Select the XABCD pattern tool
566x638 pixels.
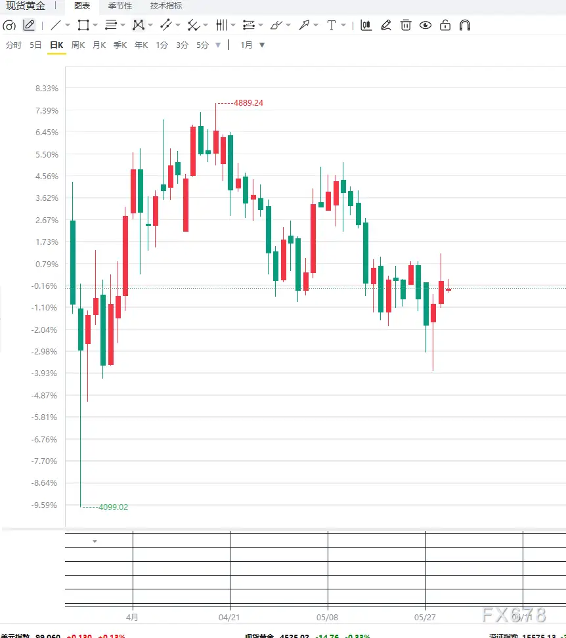point(139,25)
